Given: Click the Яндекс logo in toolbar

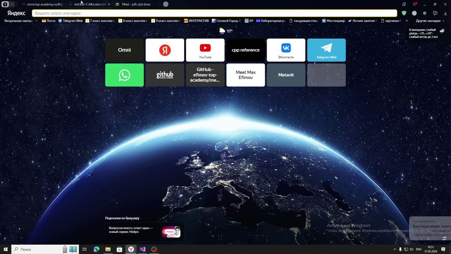Looking at the screenshot, I should coord(16,13).
